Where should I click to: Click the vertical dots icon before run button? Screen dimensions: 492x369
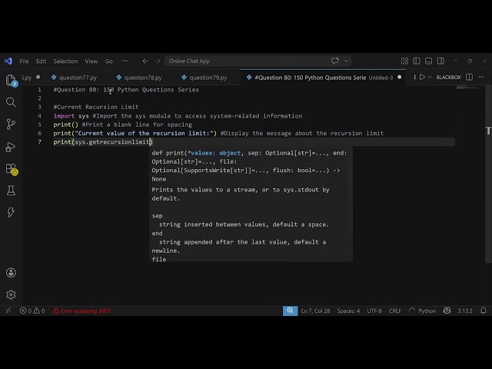click(414, 77)
